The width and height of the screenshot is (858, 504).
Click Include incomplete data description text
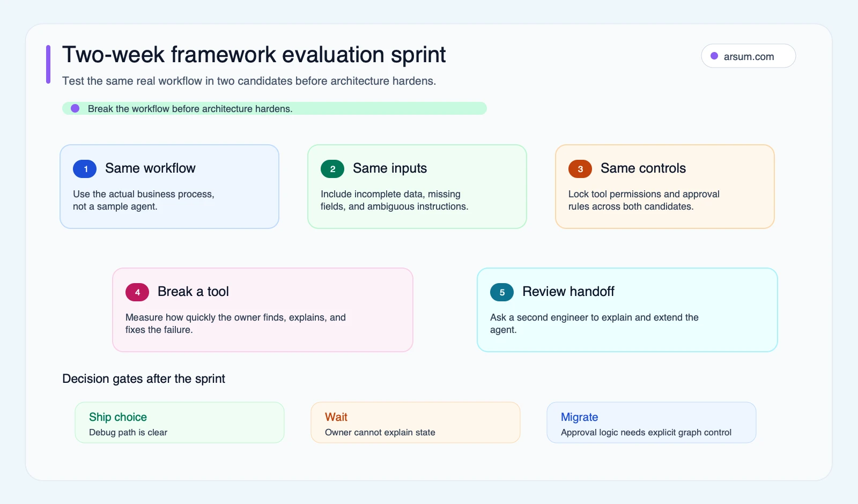coord(395,200)
